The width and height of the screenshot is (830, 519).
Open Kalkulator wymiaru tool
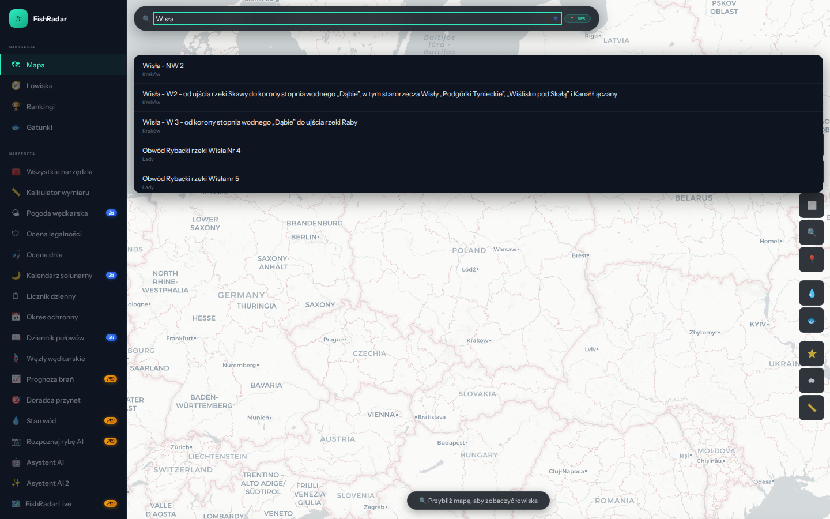[58, 193]
